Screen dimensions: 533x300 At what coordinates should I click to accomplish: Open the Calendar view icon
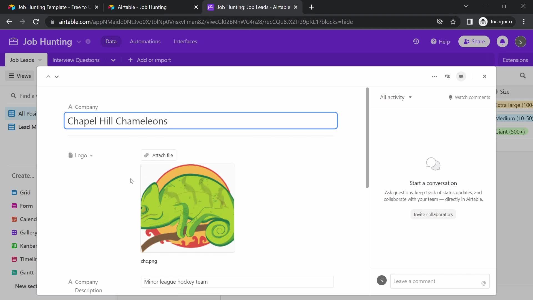pos(14,219)
